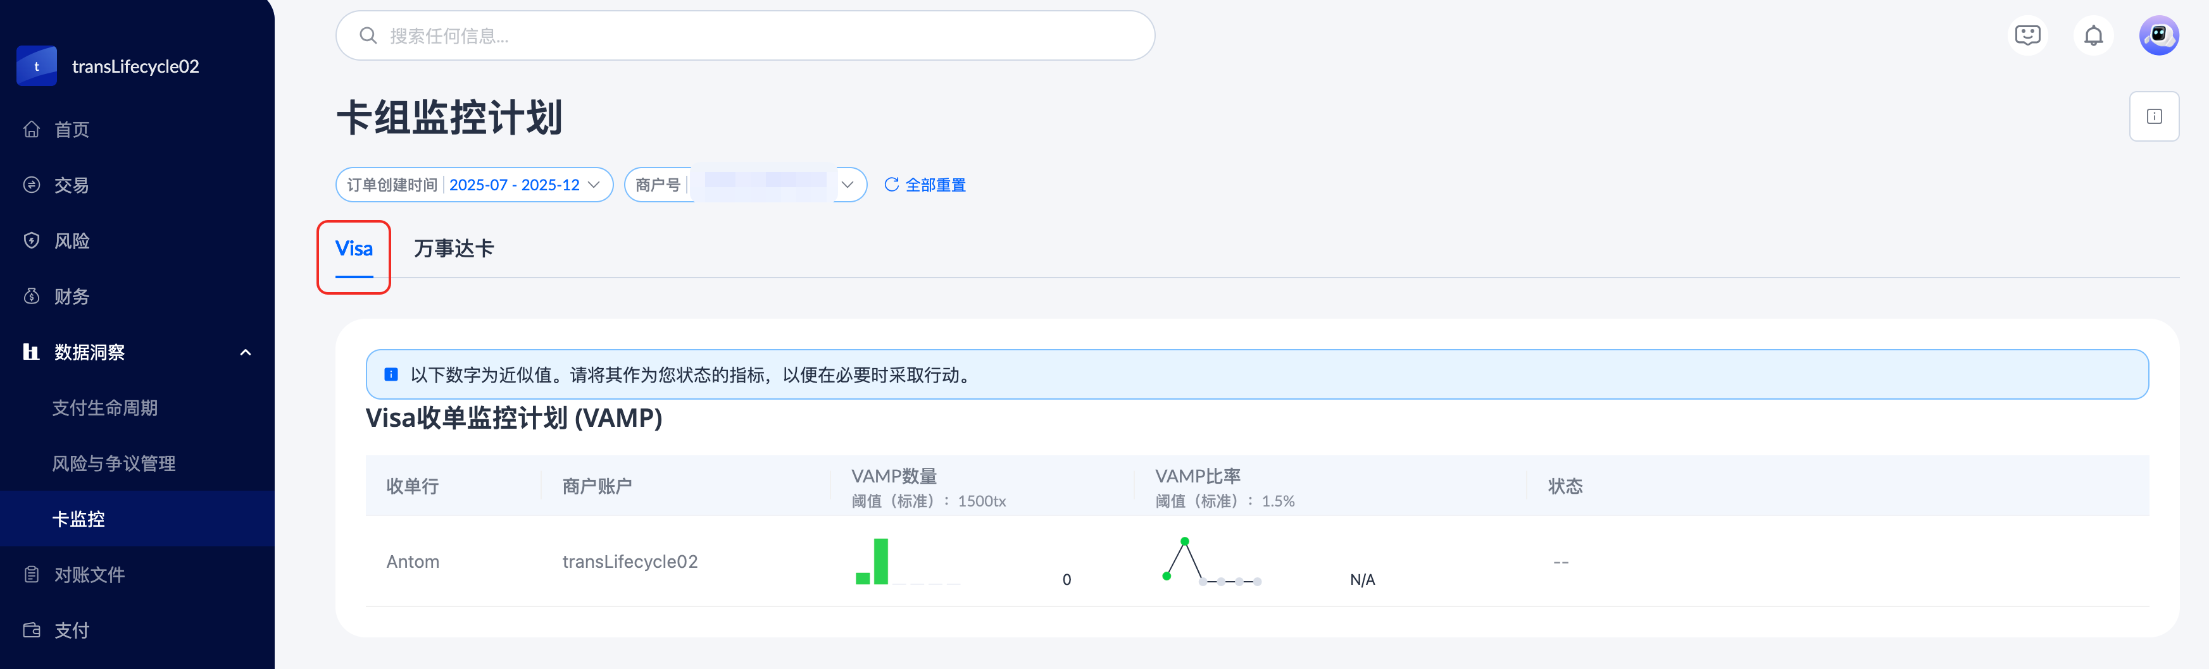Click the transLifecycle02 logo icon
This screenshot has height=669, width=2209.
click(37, 66)
